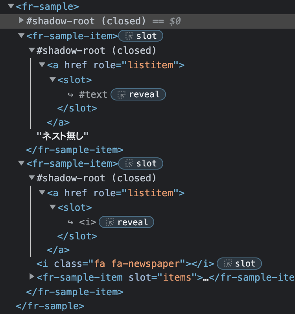Image resolution: width=295 pixels, height=314 pixels.
Task: Click reveal badge next to <i> node
Action: (126, 222)
